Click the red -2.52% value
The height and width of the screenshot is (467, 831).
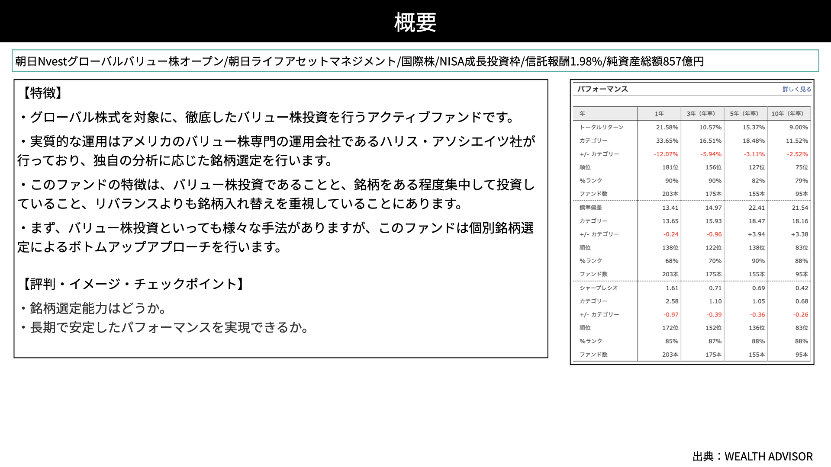(x=797, y=154)
